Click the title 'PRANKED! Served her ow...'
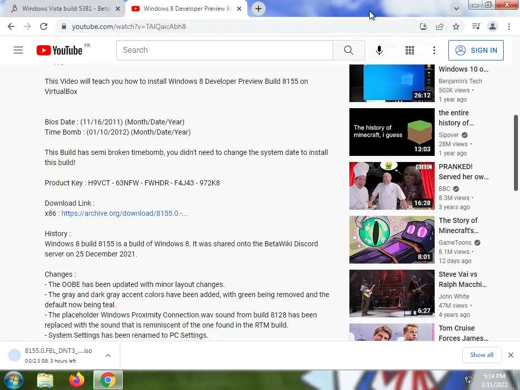 pos(464,172)
